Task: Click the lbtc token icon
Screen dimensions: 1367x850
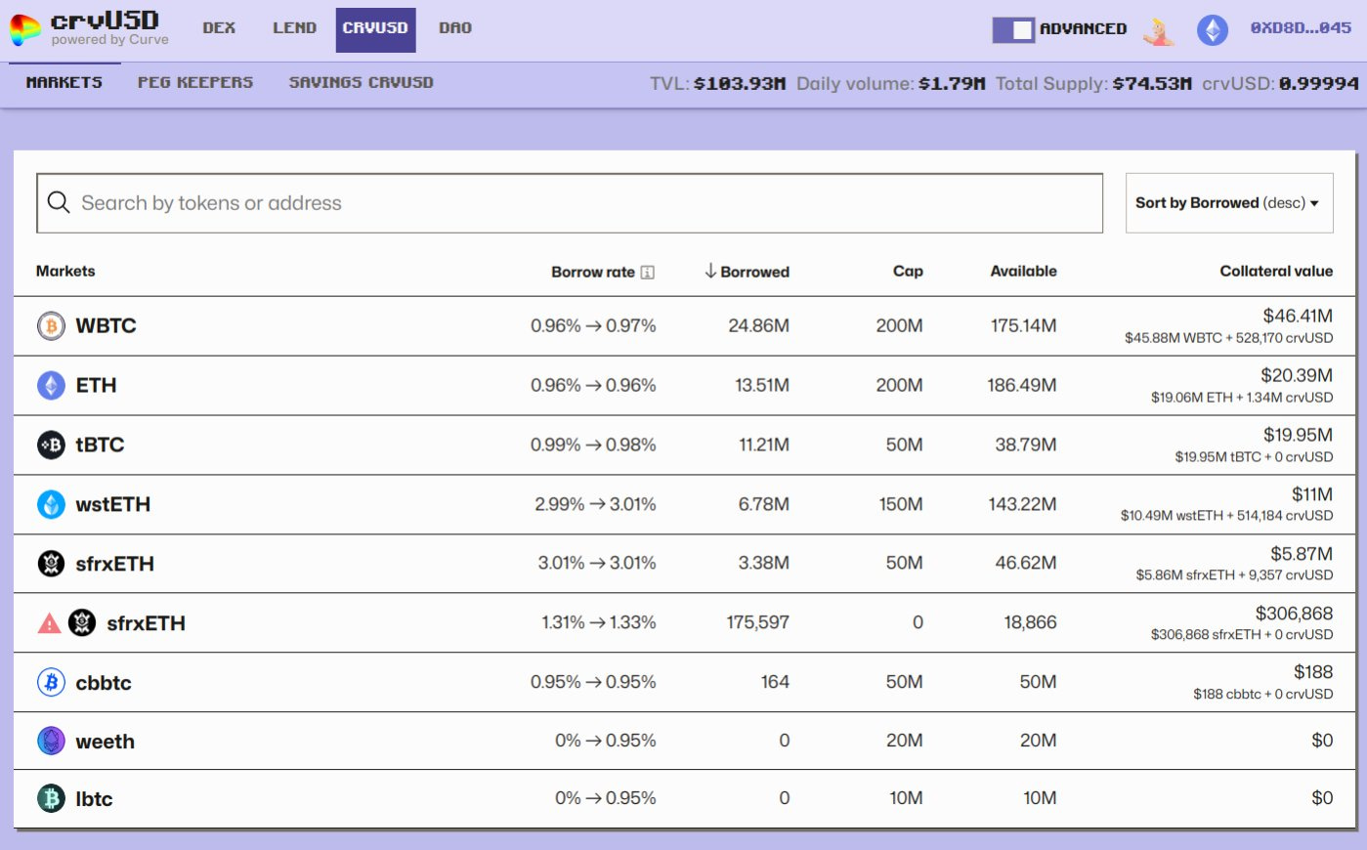Action: point(51,798)
